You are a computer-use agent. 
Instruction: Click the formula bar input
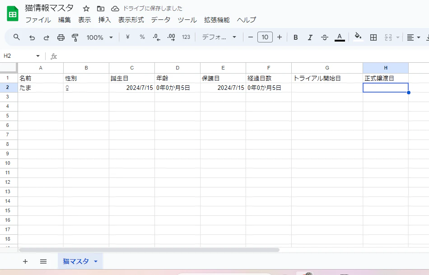coord(243,56)
